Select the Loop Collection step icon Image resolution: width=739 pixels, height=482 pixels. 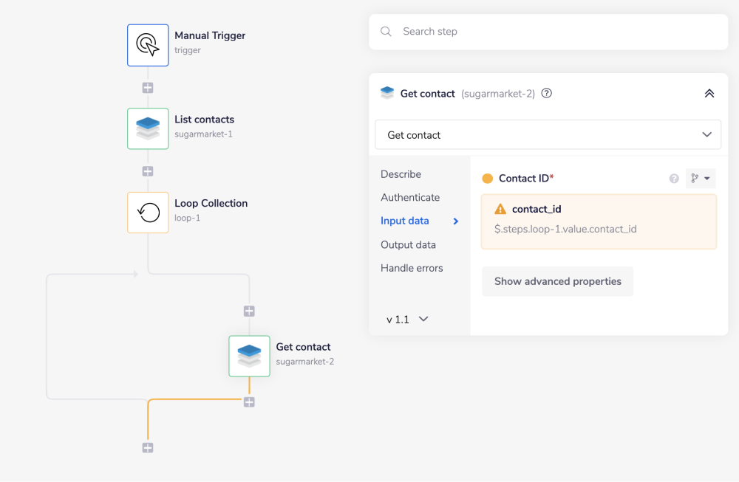(148, 213)
